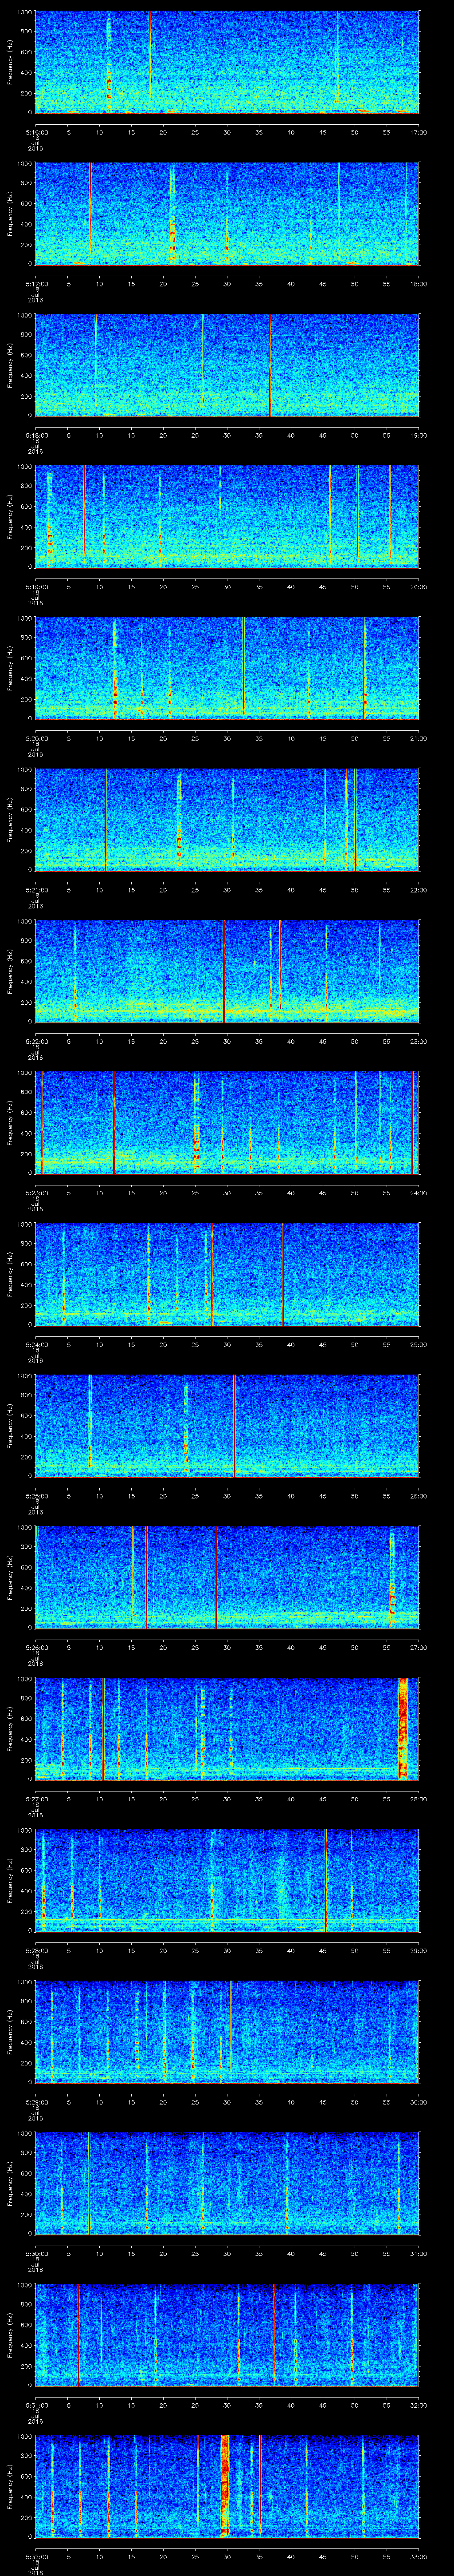
Task: Open the spectrogram panel starting at 5:26:00
Action: (227, 1577)
